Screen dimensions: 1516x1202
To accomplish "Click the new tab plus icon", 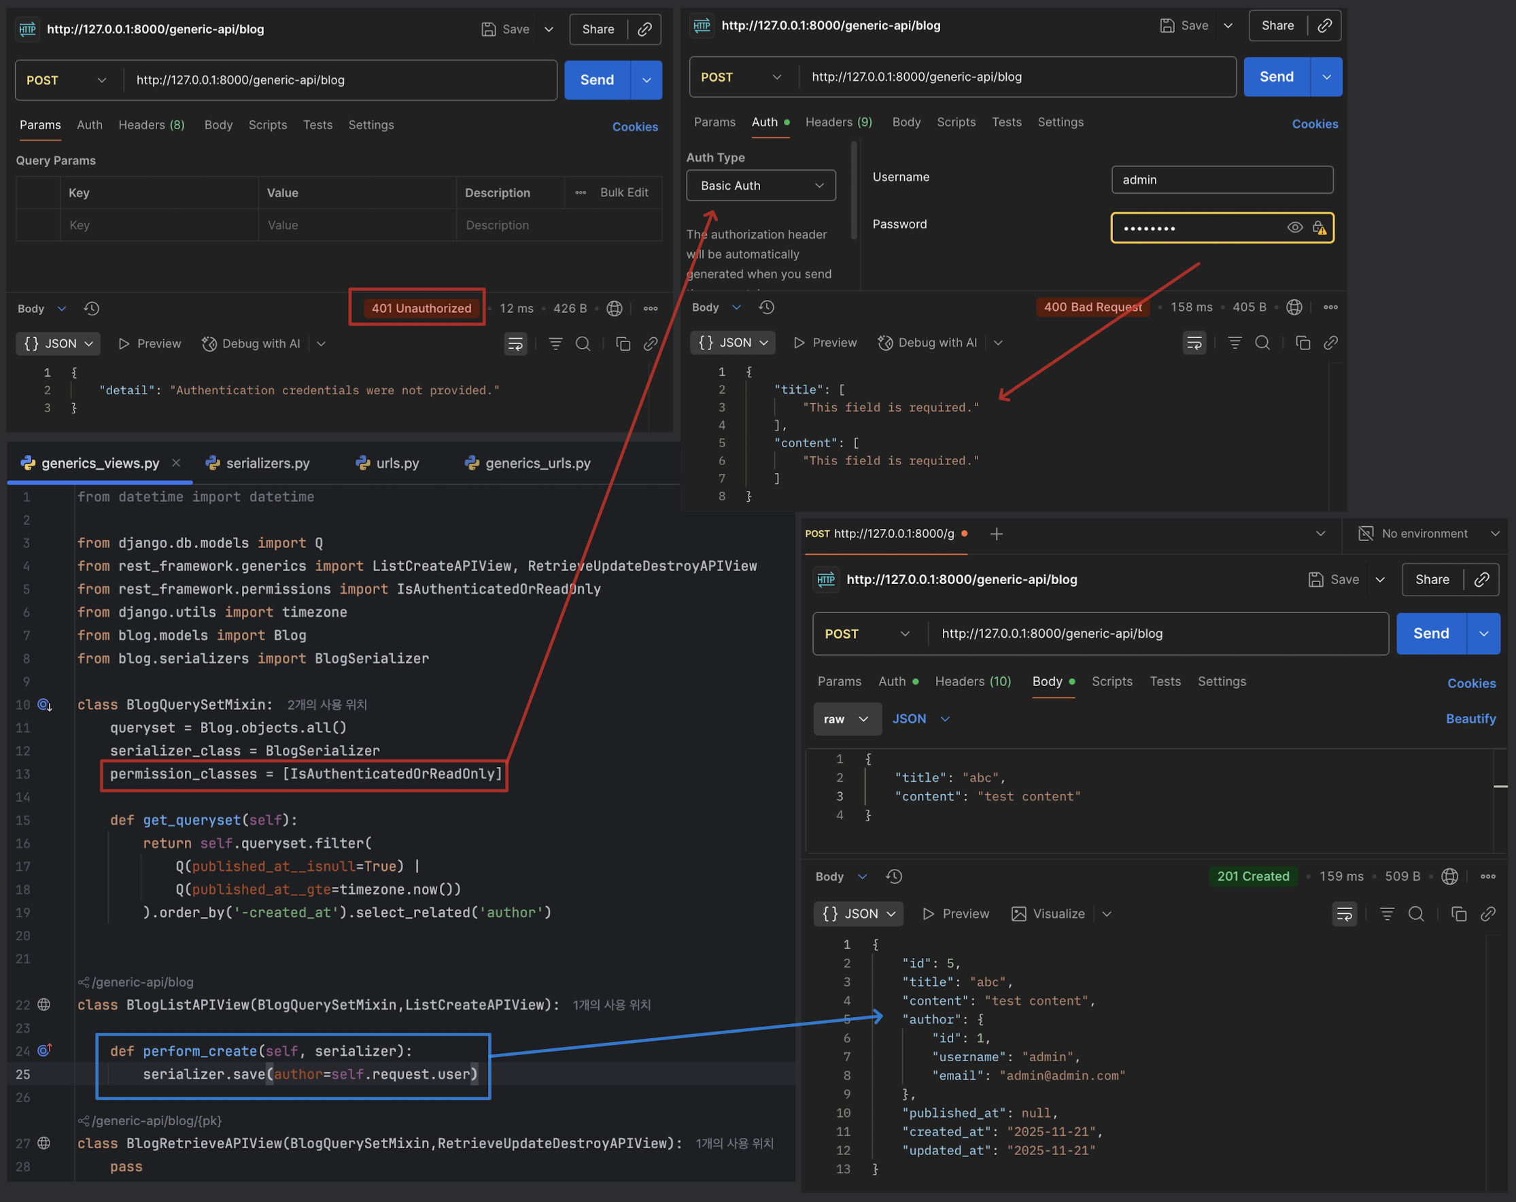I will [x=997, y=534].
